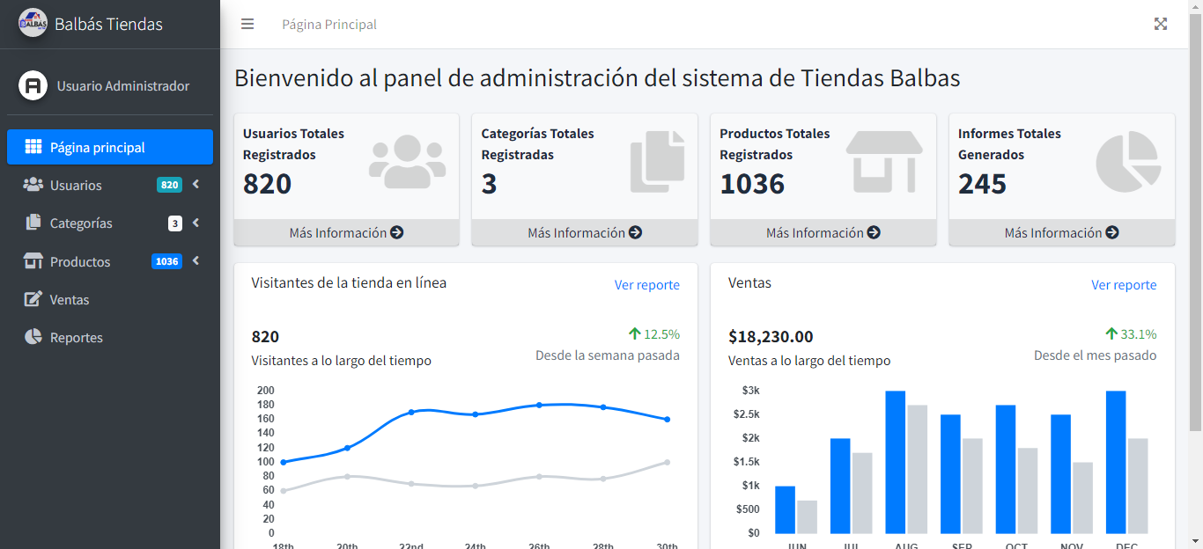
Task: Click Ver reporte in the Ventas panel
Action: (x=1124, y=284)
